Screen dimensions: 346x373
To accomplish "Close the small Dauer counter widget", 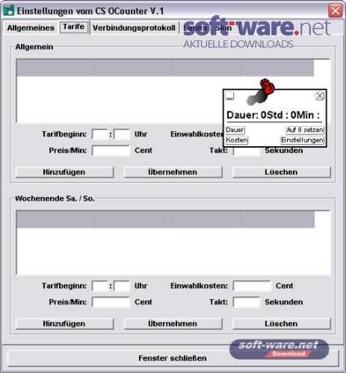I will pos(320,95).
